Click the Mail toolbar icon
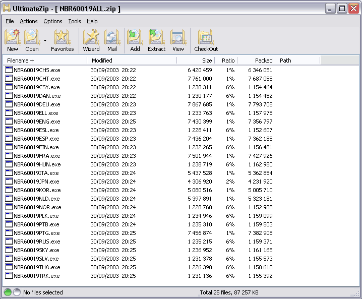 pyautogui.click(x=112, y=40)
